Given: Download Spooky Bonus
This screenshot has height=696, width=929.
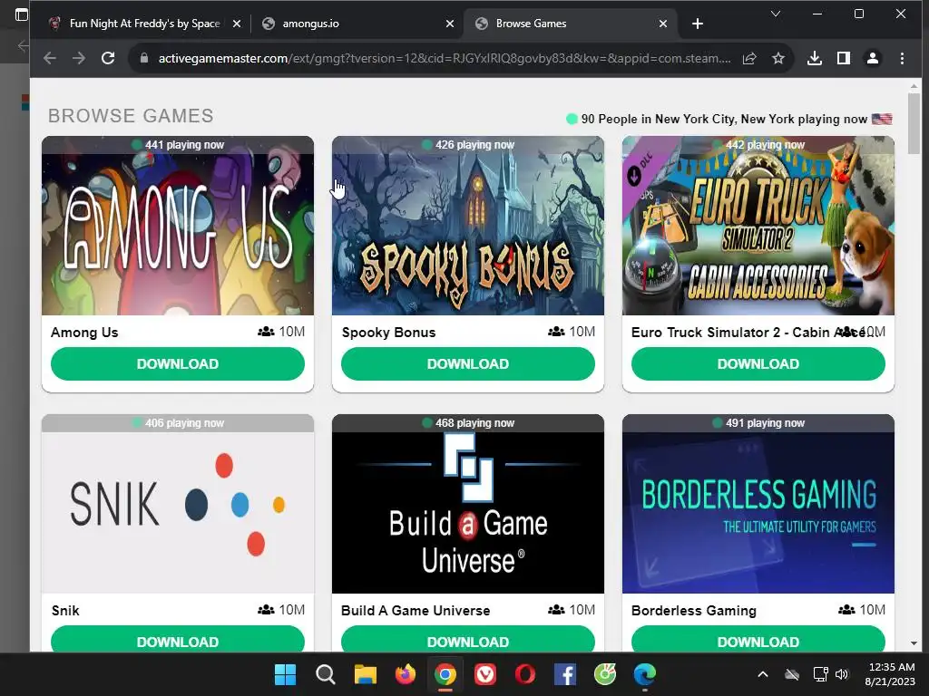Looking at the screenshot, I should coord(468,364).
